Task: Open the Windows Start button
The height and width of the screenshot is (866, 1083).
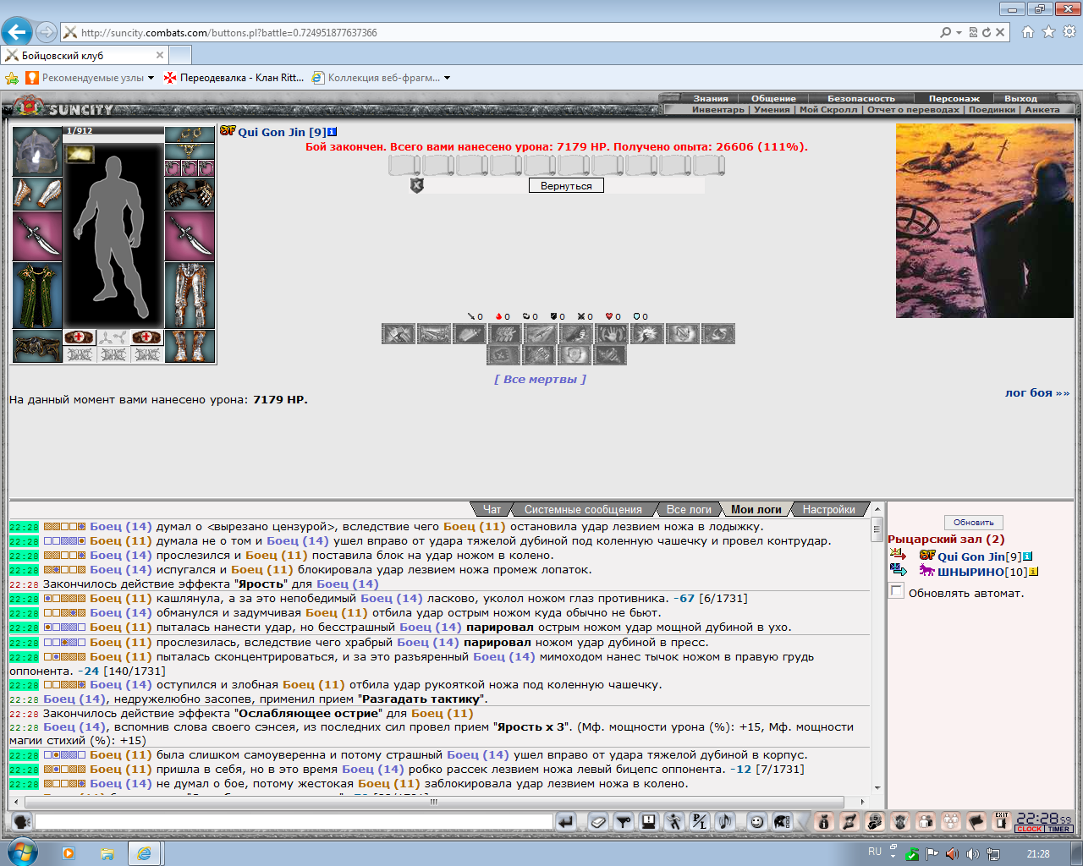Action: click(22, 852)
